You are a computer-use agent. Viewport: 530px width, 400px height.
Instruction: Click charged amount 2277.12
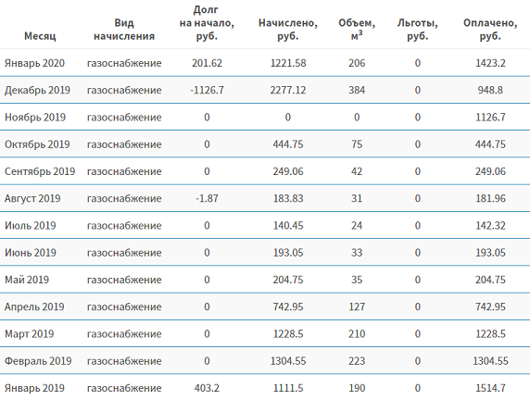(x=288, y=90)
